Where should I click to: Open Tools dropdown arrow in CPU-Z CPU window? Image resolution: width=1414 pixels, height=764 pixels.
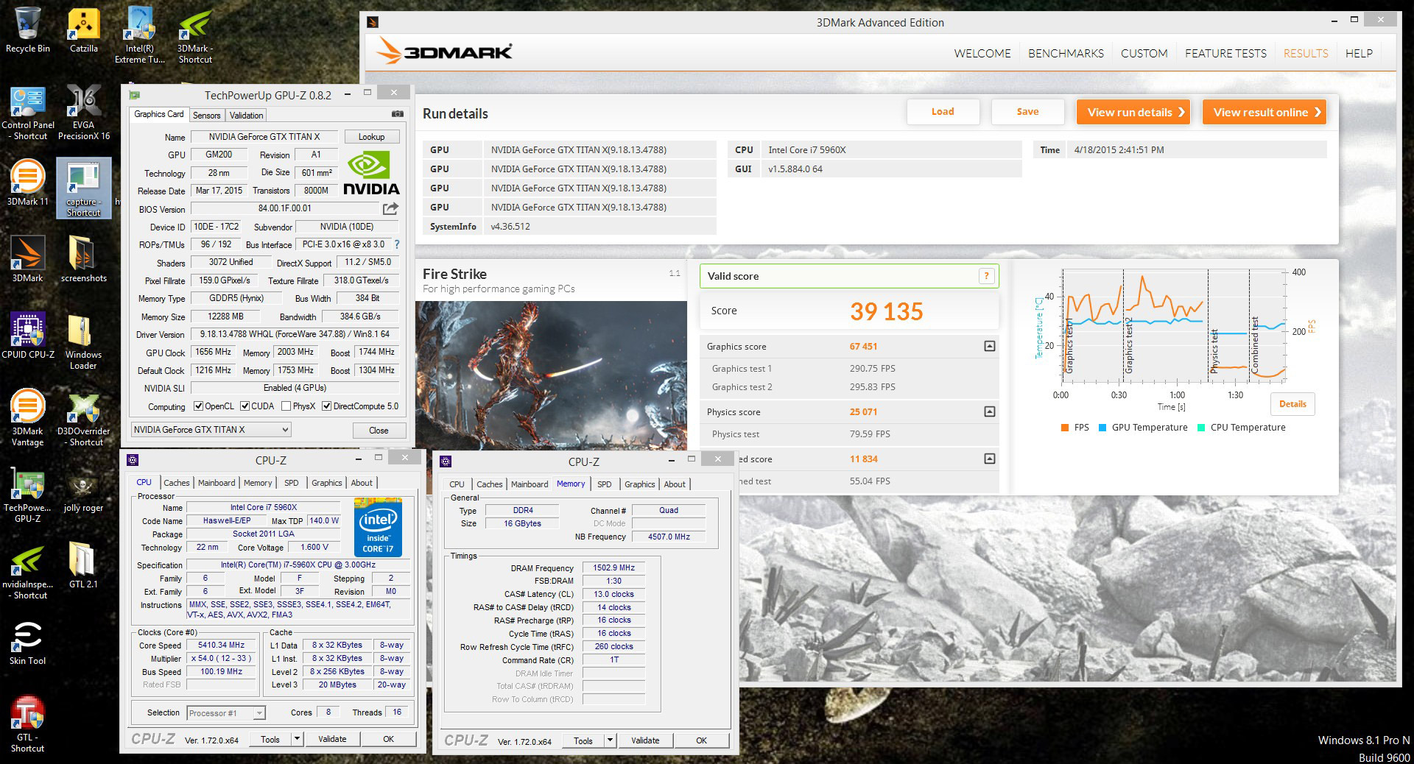[x=297, y=739]
